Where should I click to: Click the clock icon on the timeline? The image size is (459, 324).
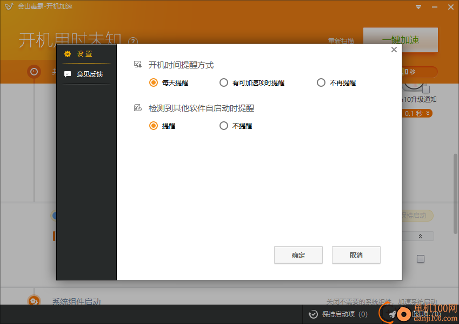[x=34, y=72]
